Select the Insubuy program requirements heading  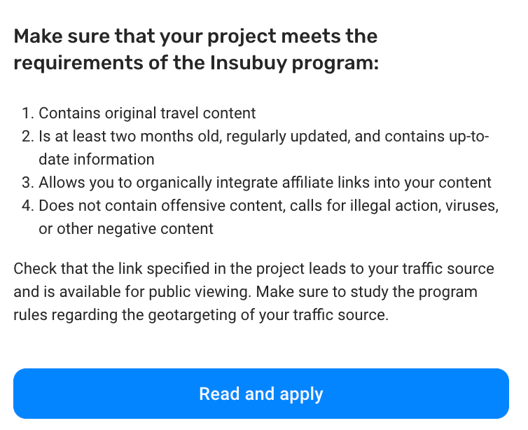coord(196,49)
